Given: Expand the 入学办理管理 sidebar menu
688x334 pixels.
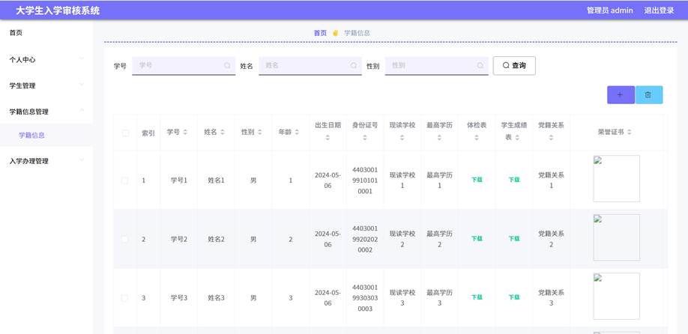Looking at the screenshot, I should [46, 161].
